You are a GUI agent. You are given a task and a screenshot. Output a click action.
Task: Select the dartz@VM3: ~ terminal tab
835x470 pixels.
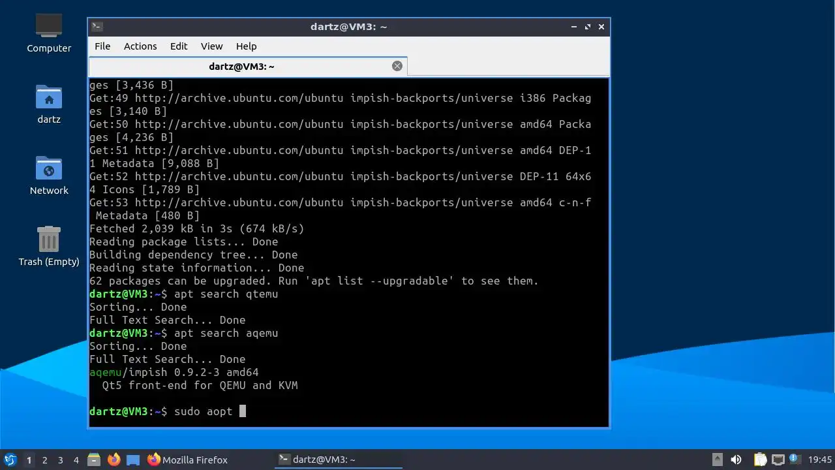[248, 66]
